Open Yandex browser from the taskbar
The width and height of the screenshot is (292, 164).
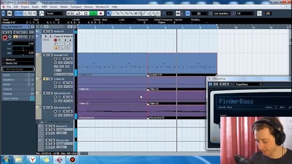pos(32,160)
